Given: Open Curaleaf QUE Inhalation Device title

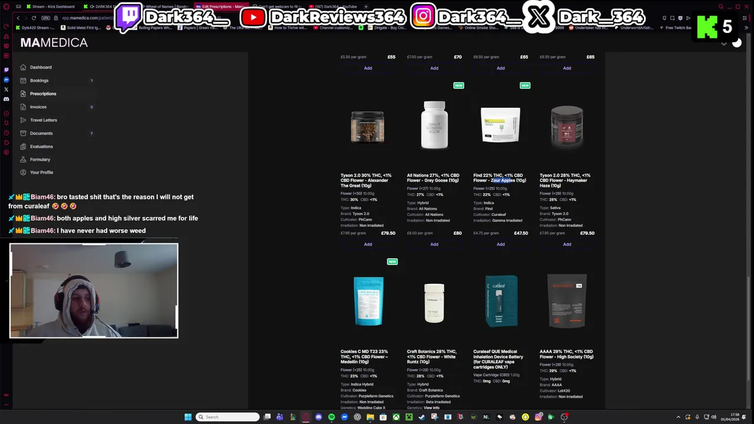Looking at the screenshot, I should click(498, 359).
